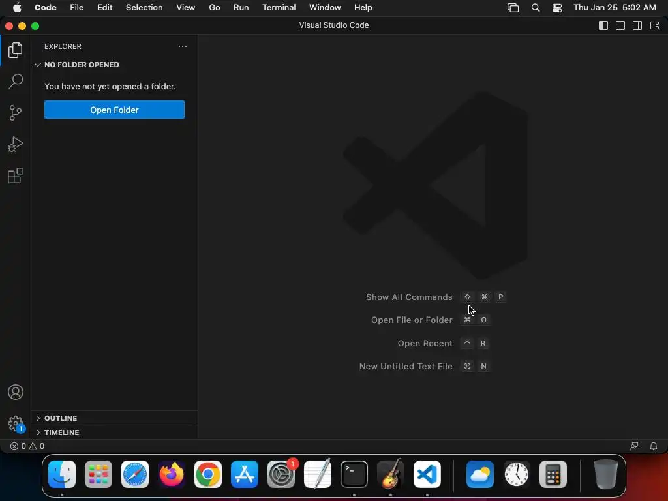668x501 pixels.
Task: Click the feedback icon in status bar
Action: (634, 446)
